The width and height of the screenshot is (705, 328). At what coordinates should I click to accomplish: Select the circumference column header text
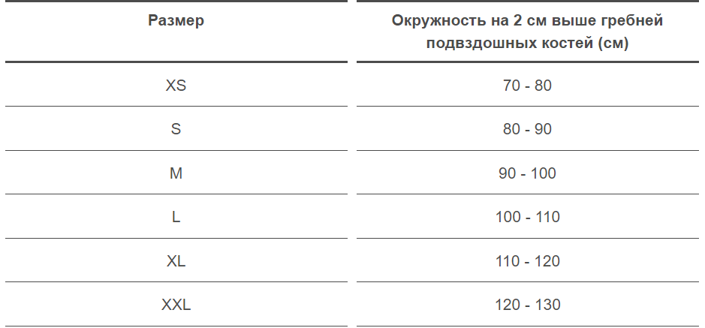(527, 32)
